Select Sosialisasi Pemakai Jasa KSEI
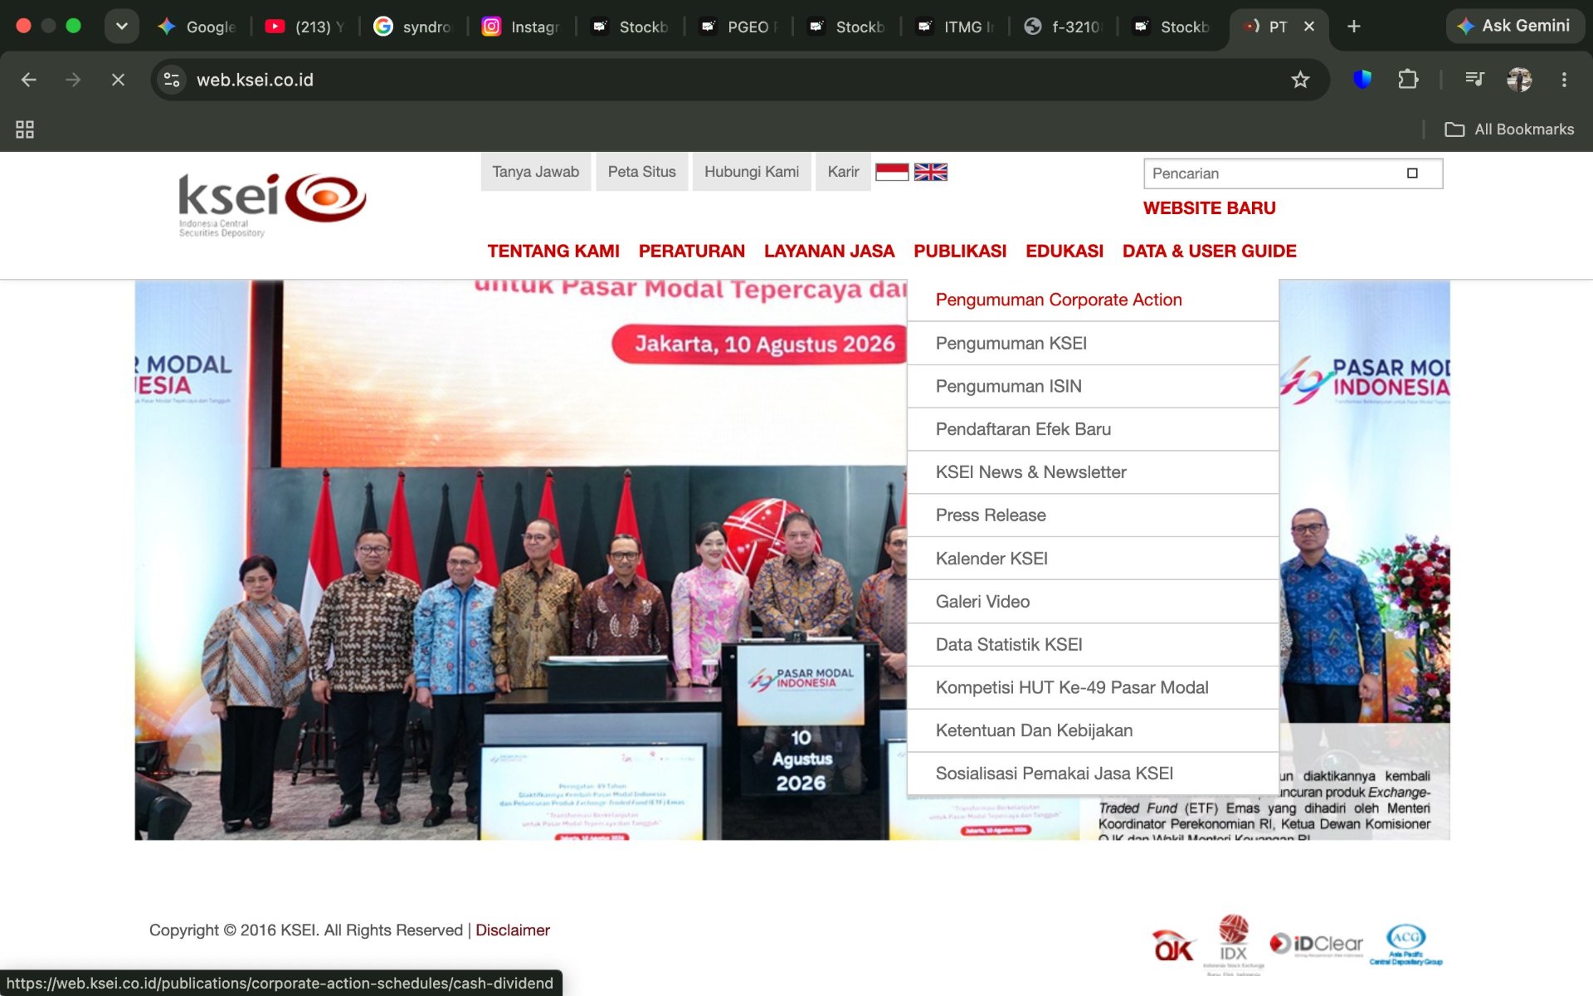This screenshot has height=996, width=1593. tap(1093, 774)
